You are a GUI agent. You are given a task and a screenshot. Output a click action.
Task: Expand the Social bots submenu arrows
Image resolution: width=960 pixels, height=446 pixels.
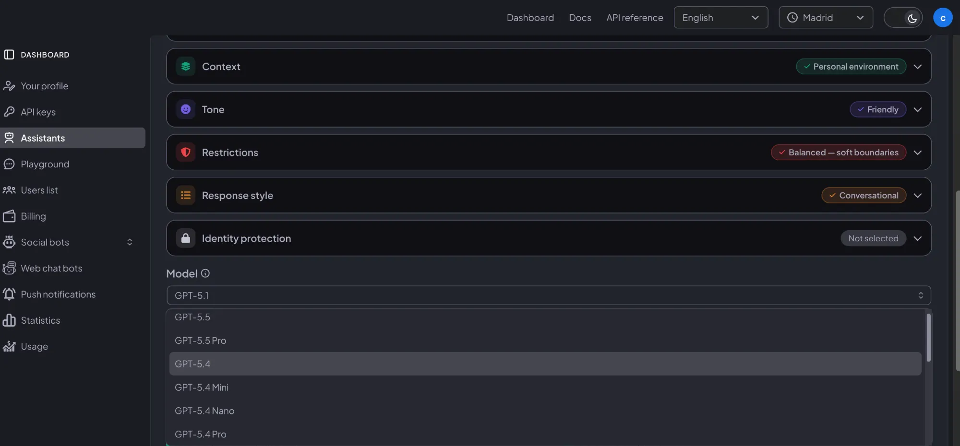pyautogui.click(x=130, y=242)
